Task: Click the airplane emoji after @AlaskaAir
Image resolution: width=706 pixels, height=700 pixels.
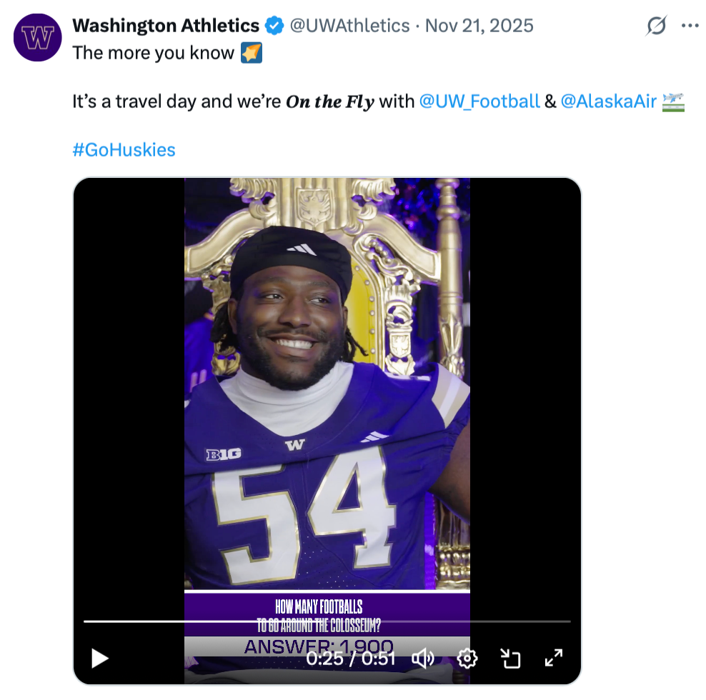Action: pos(674,101)
